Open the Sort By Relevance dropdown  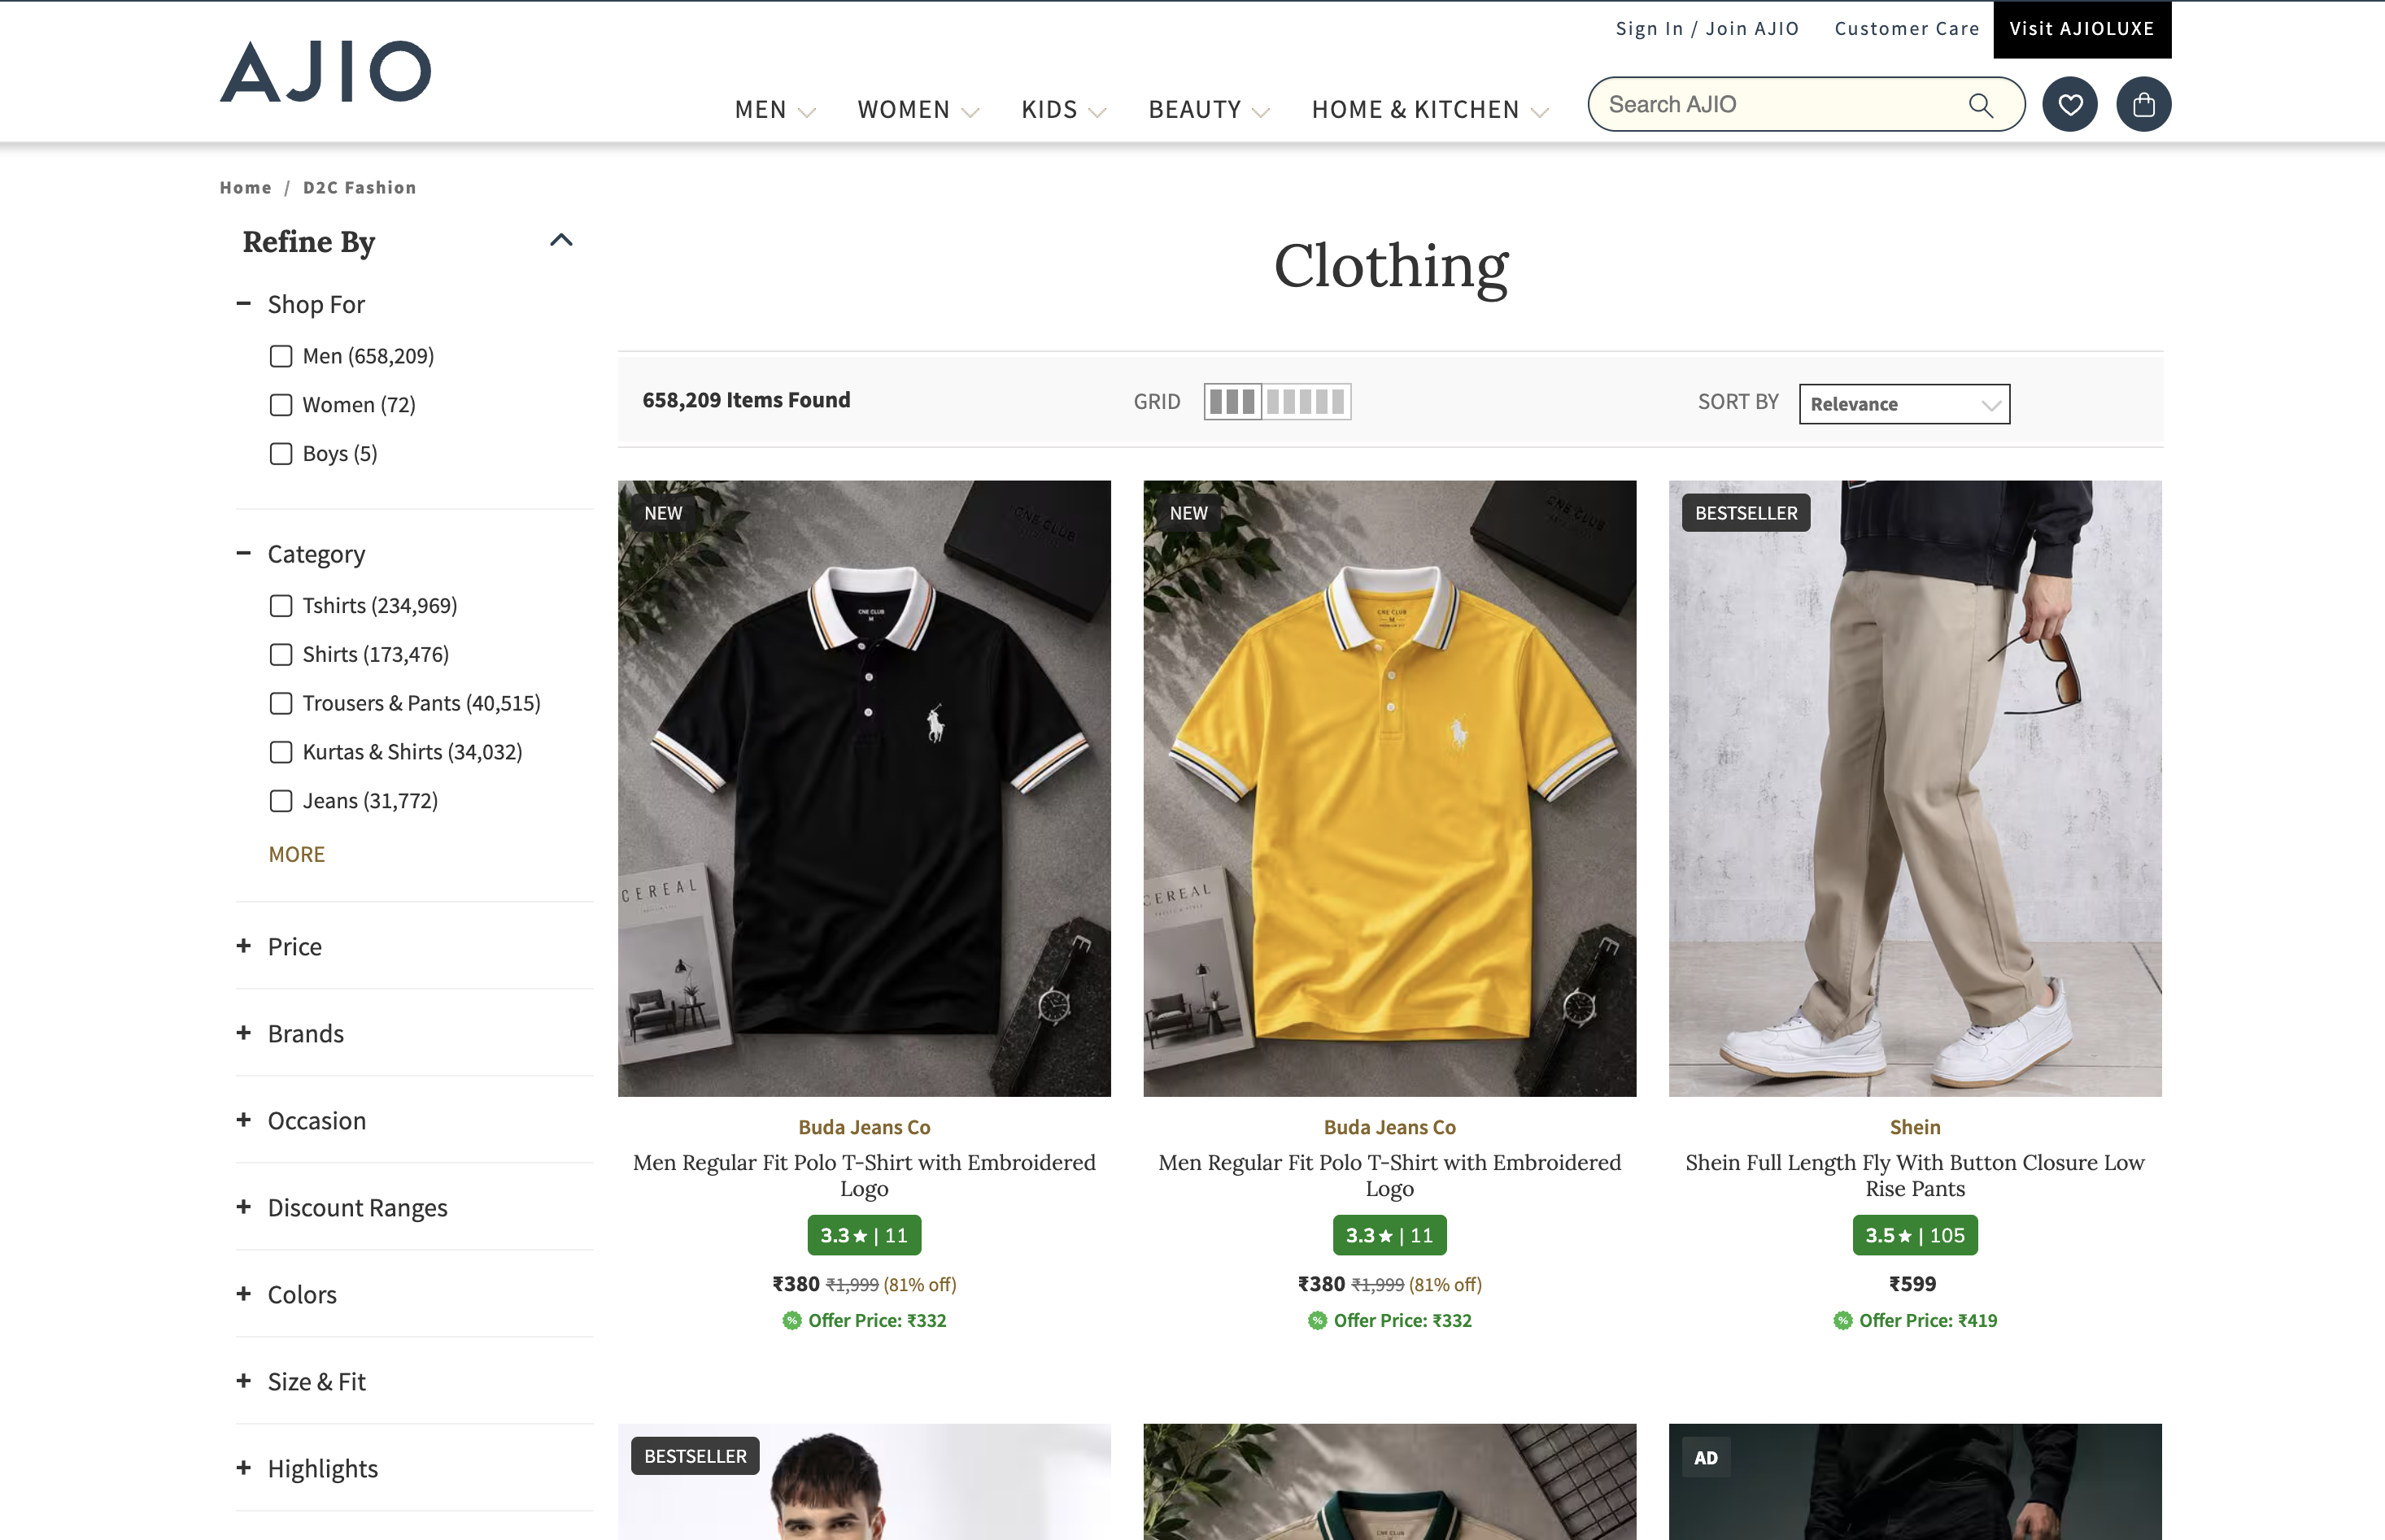(x=1903, y=404)
